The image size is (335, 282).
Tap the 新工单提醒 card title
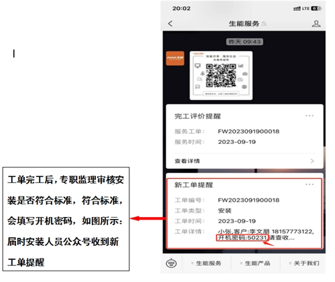click(194, 185)
